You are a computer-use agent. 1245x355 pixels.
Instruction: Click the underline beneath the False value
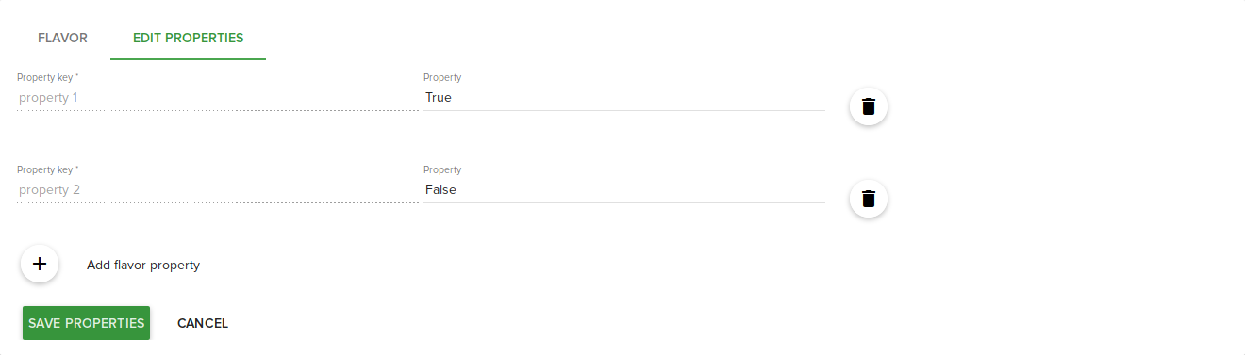[x=624, y=202]
